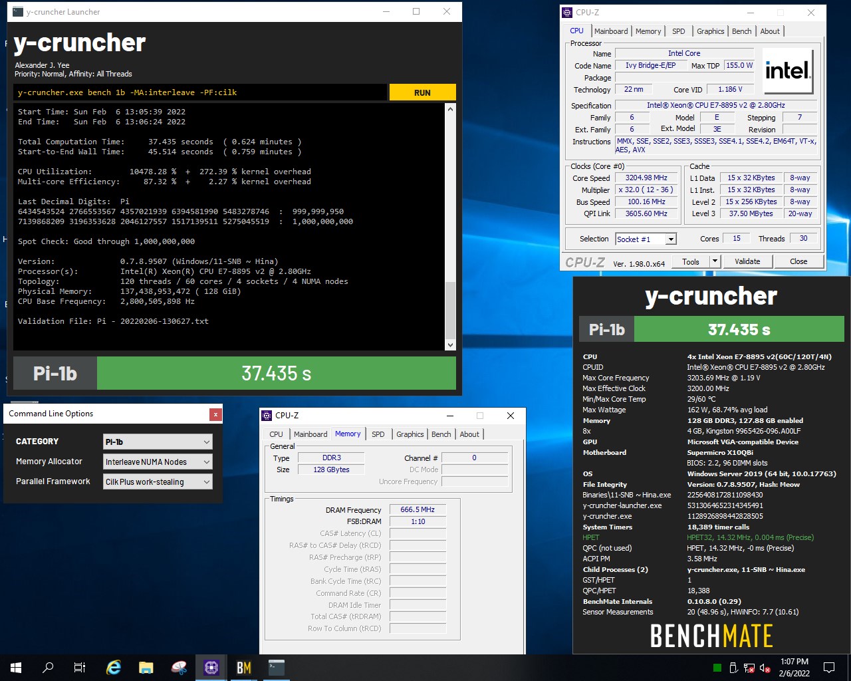Image resolution: width=851 pixels, height=681 pixels.
Task: Click the bottom CPU-Z window title icon
Action: [267, 415]
